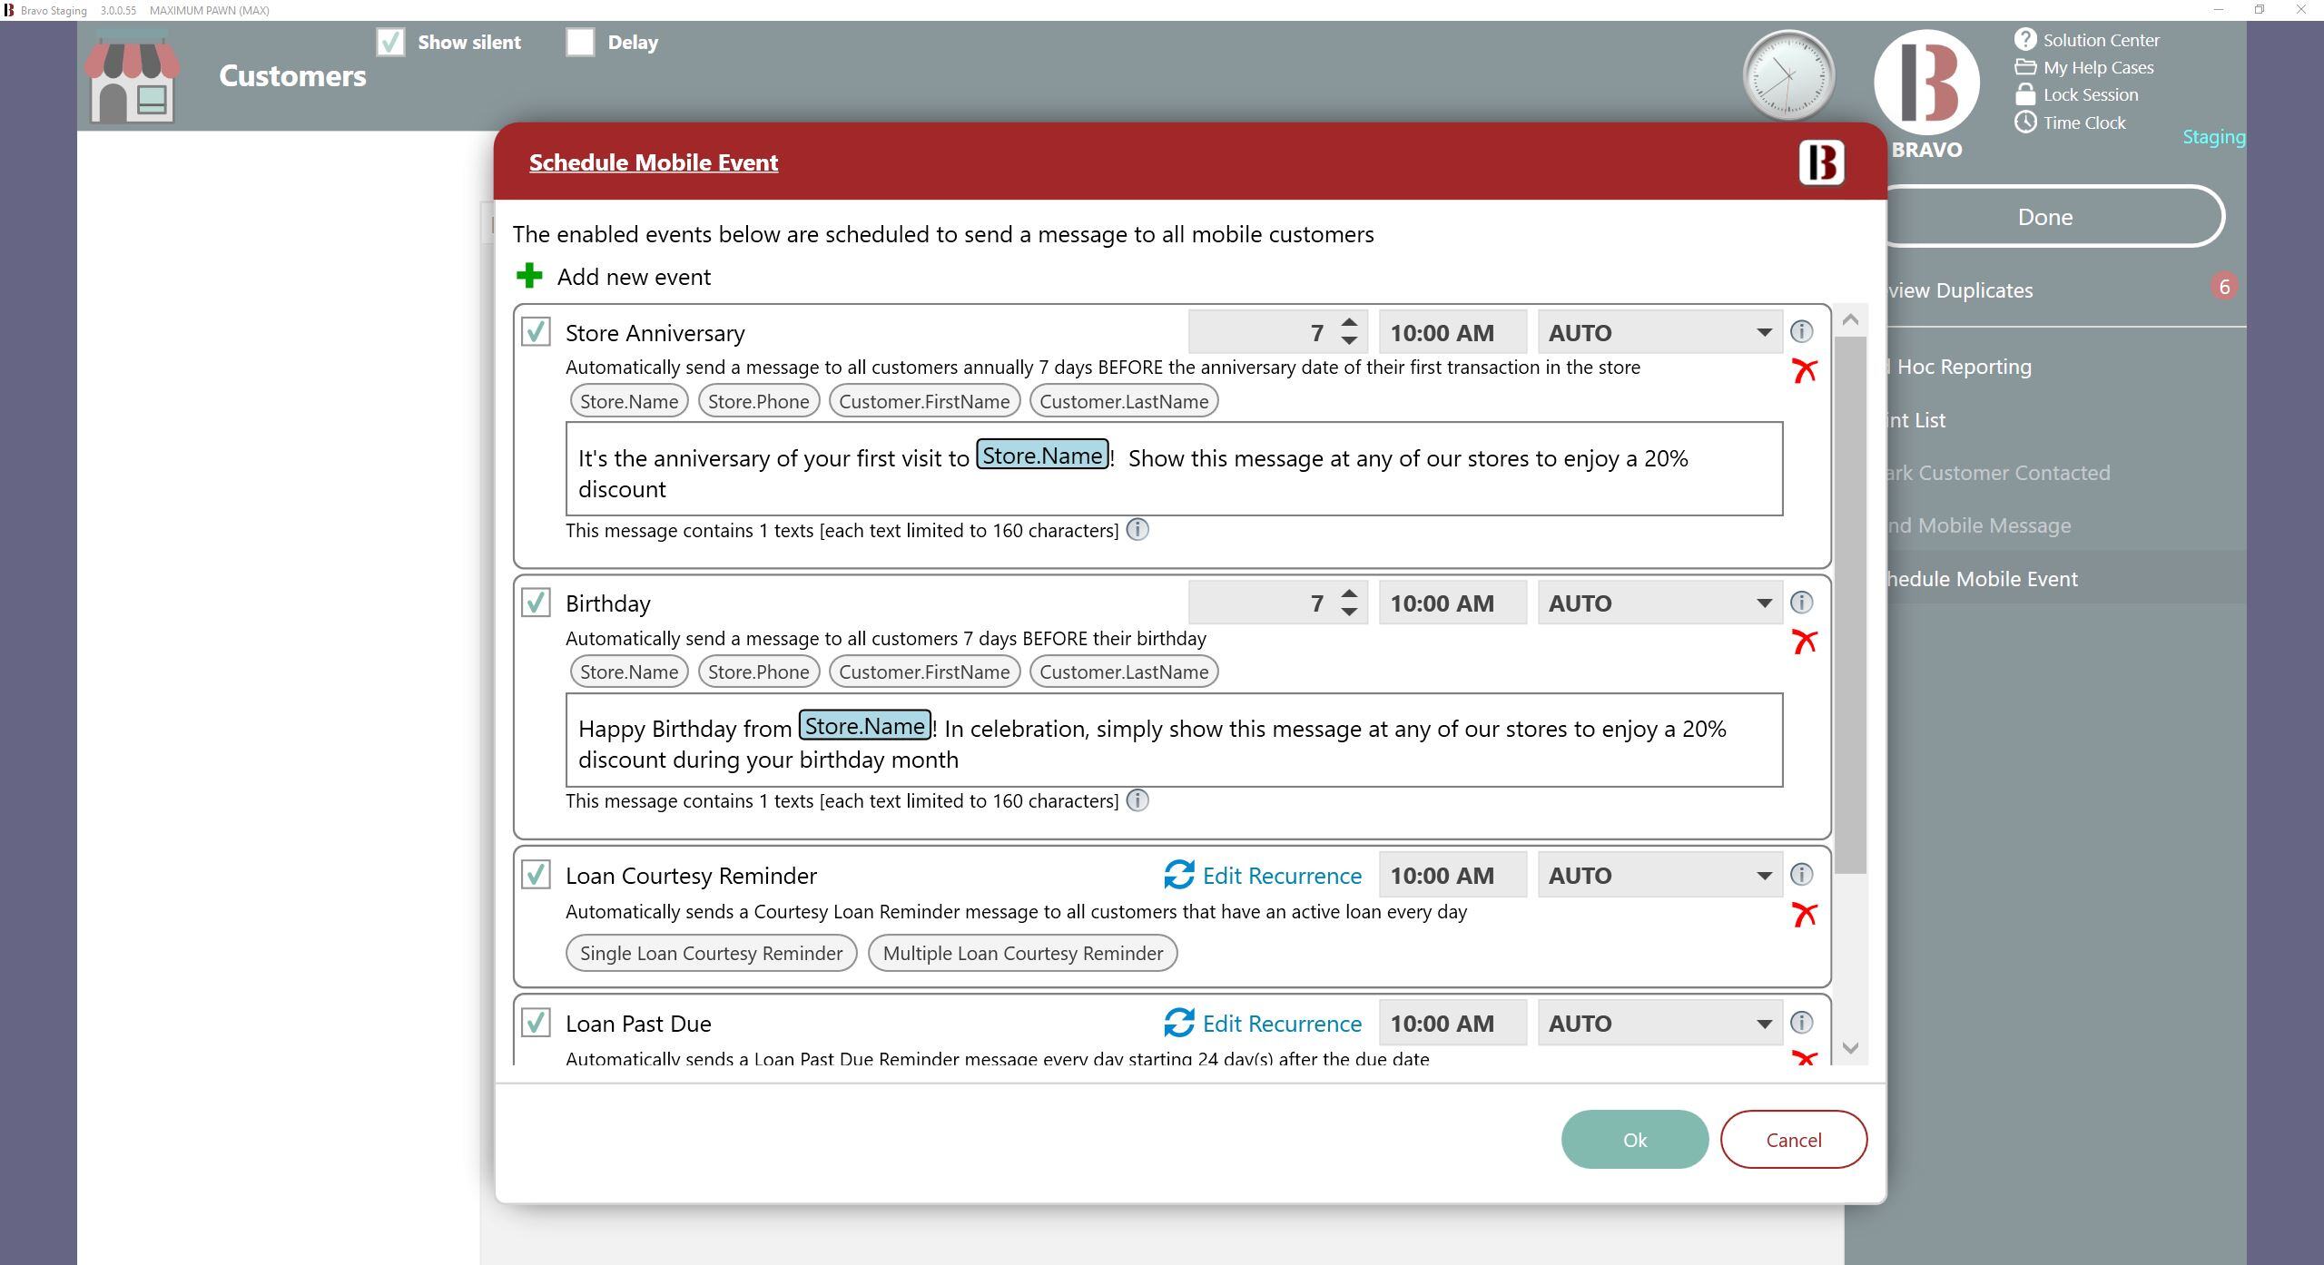
Task: Click info icon beside Store Anniversary text count
Action: click(1137, 530)
